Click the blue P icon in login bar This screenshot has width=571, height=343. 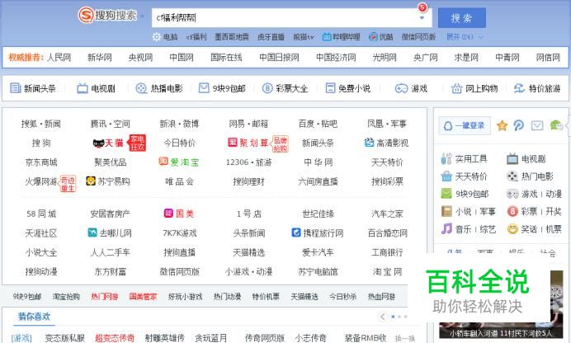click(519, 125)
